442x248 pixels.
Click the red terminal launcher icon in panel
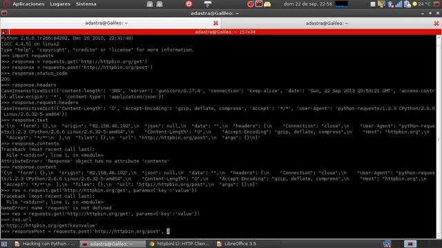click(x=259, y=4)
